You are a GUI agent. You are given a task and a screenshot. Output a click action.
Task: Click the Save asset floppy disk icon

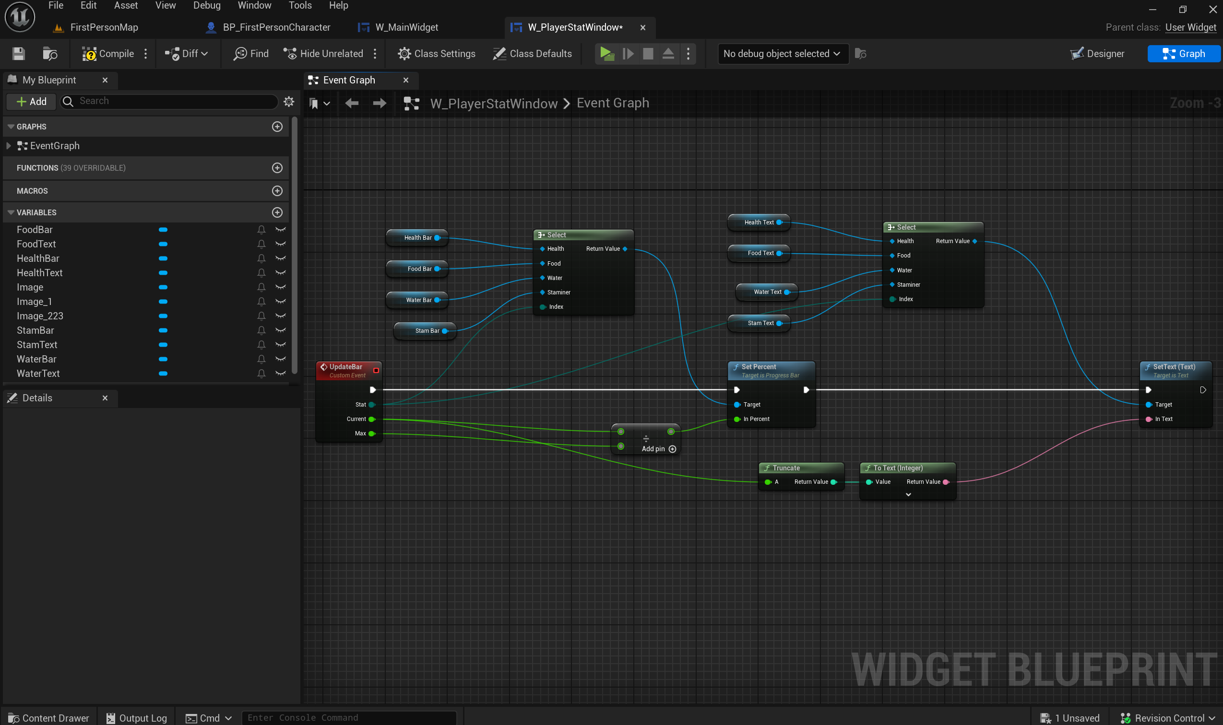[19, 54]
